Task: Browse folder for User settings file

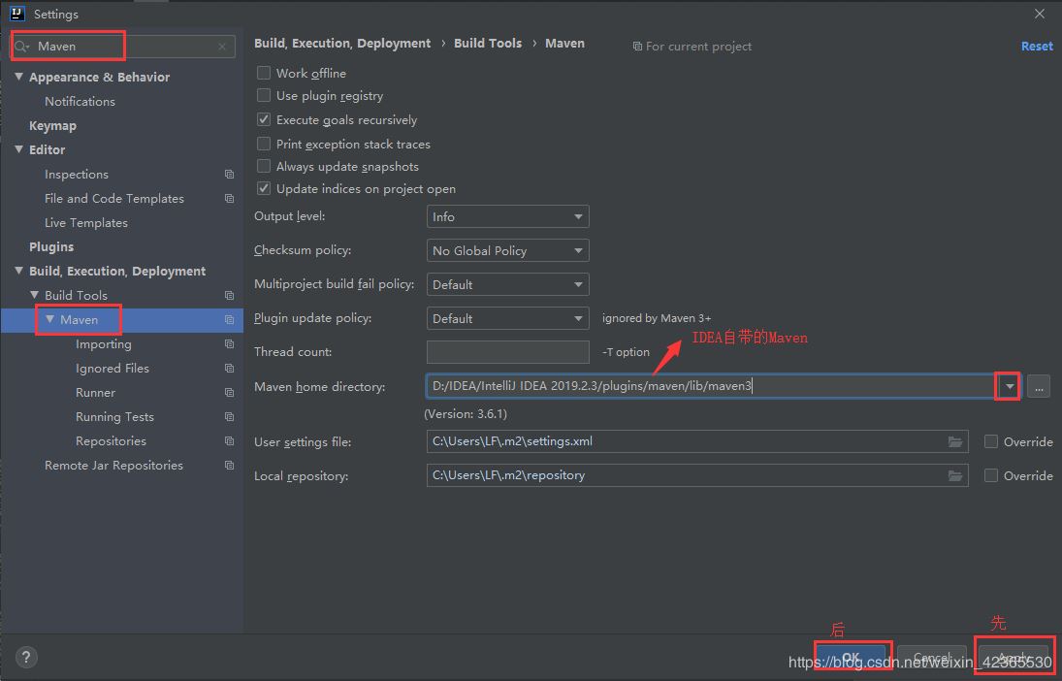Action: 956,441
